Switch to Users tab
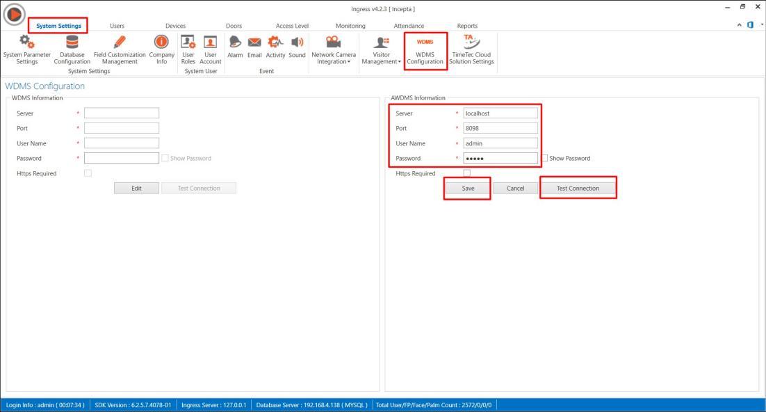 117,26
